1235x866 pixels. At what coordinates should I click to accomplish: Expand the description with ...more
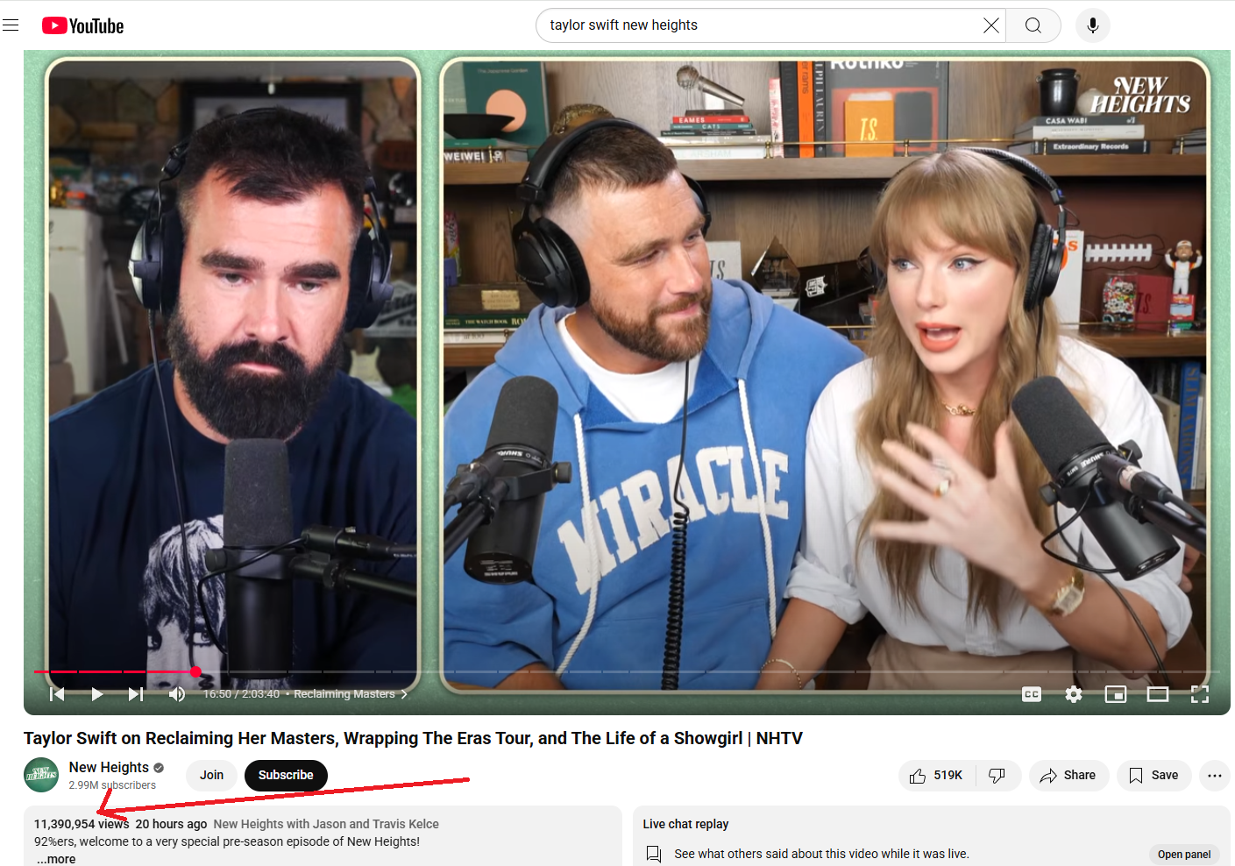56,859
